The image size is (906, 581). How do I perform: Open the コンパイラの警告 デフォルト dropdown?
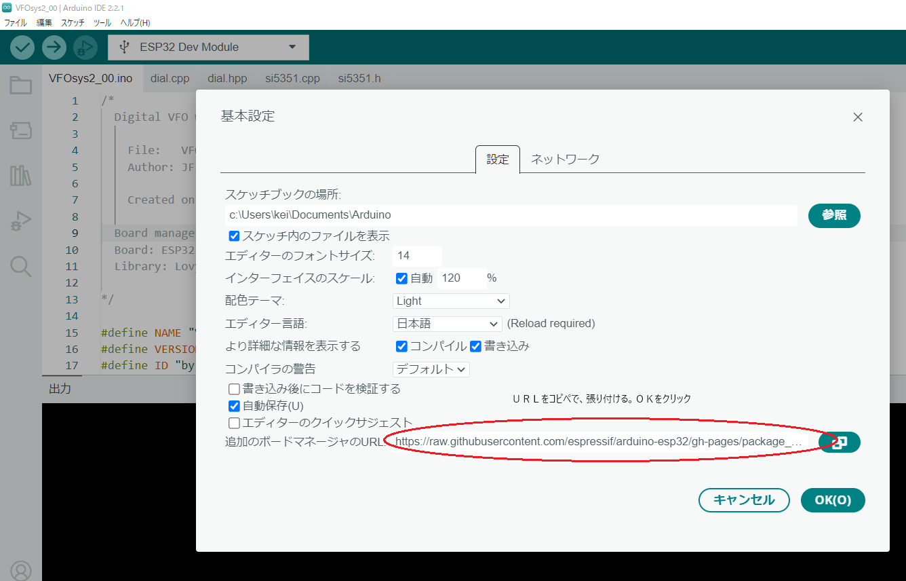431,369
